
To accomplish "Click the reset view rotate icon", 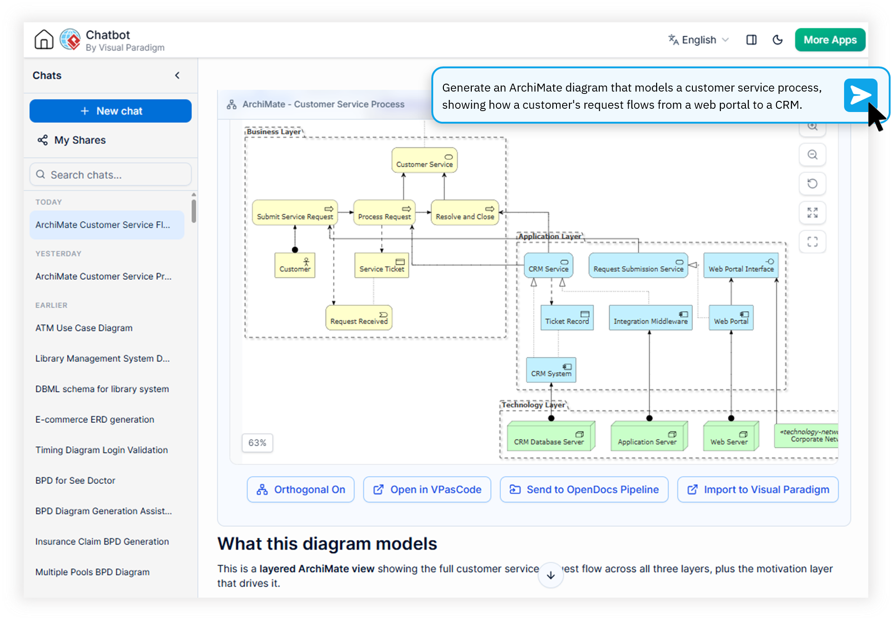I will click(x=812, y=184).
